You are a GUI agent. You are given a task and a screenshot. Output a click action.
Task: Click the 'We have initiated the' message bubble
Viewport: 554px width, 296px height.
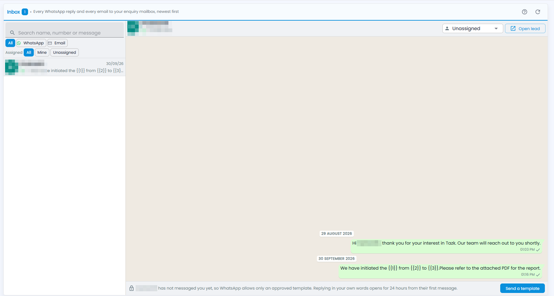click(x=441, y=271)
